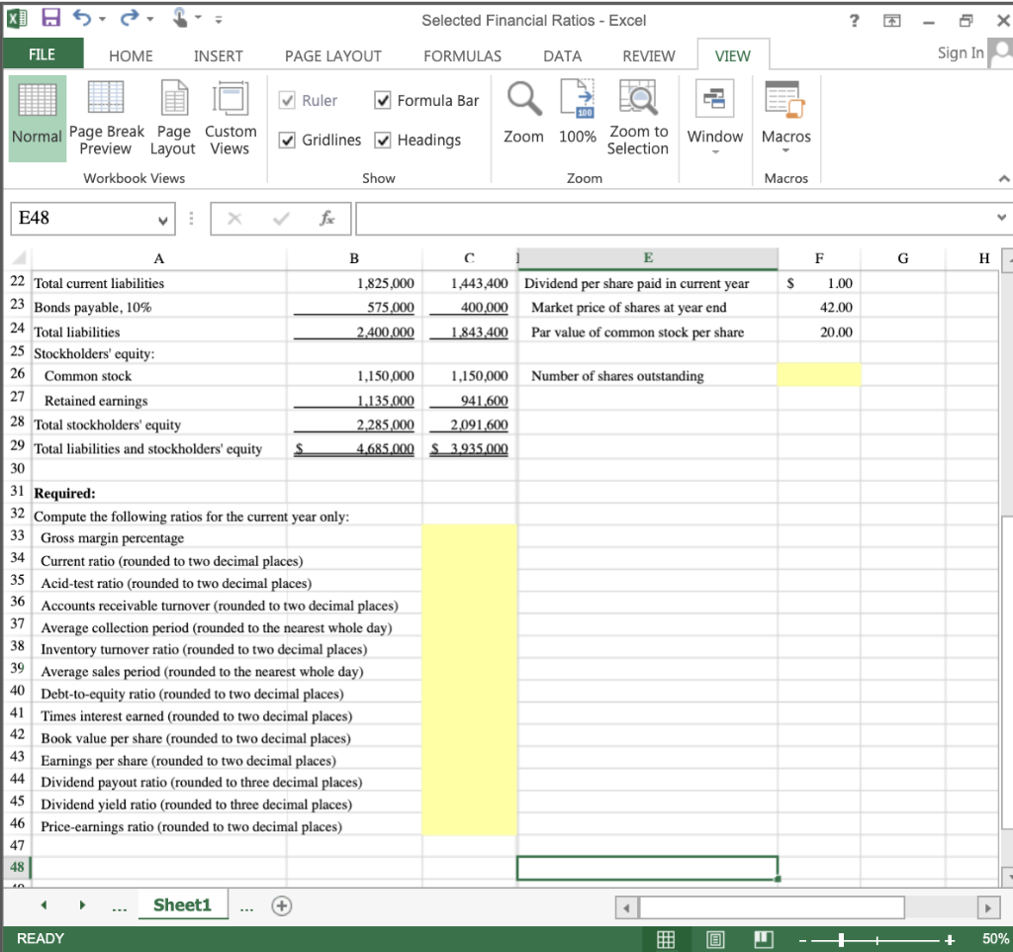The width and height of the screenshot is (1013, 952).
Task: Zoom to Selection
Action: click(x=638, y=118)
